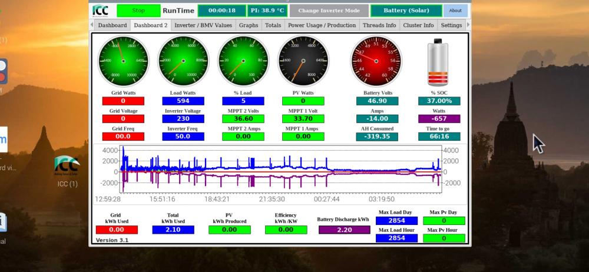Click the Stop button
This screenshot has height=272, width=589.
(x=138, y=11)
